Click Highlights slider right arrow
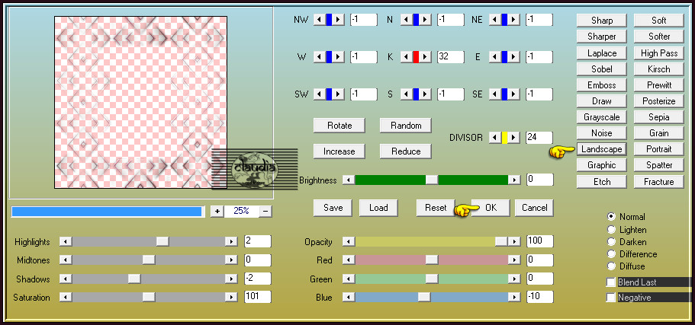Viewport: 695px width, 325px height. pyautogui.click(x=231, y=242)
